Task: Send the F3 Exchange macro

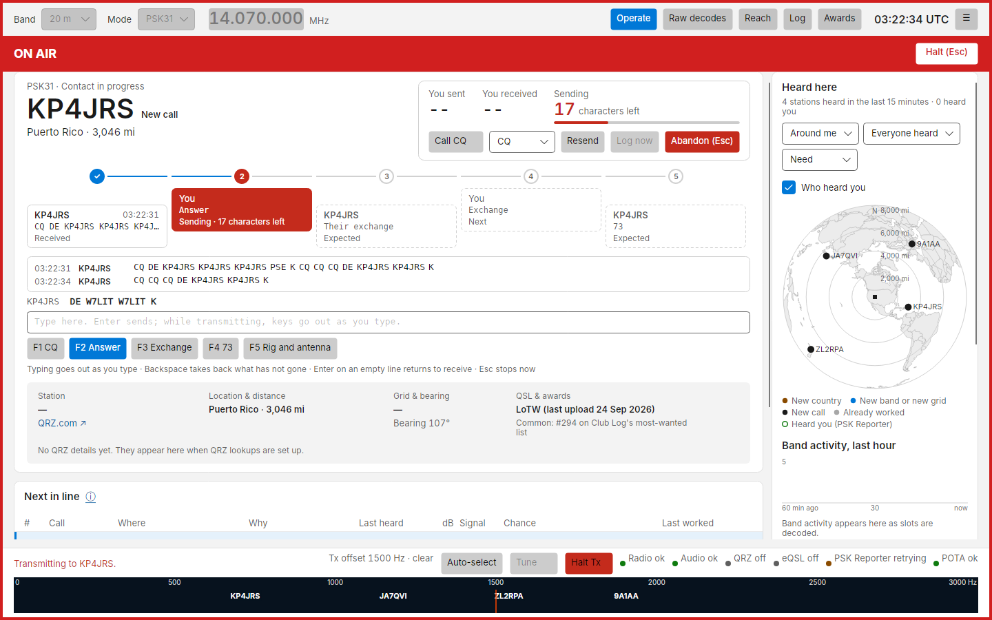Action: coord(165,348)
